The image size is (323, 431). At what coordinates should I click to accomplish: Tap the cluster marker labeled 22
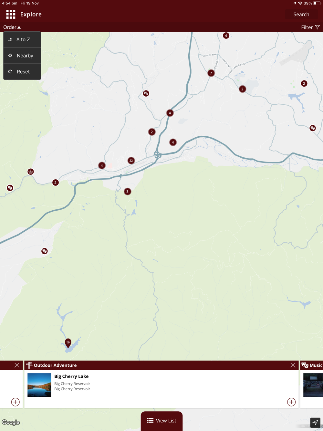131,160
